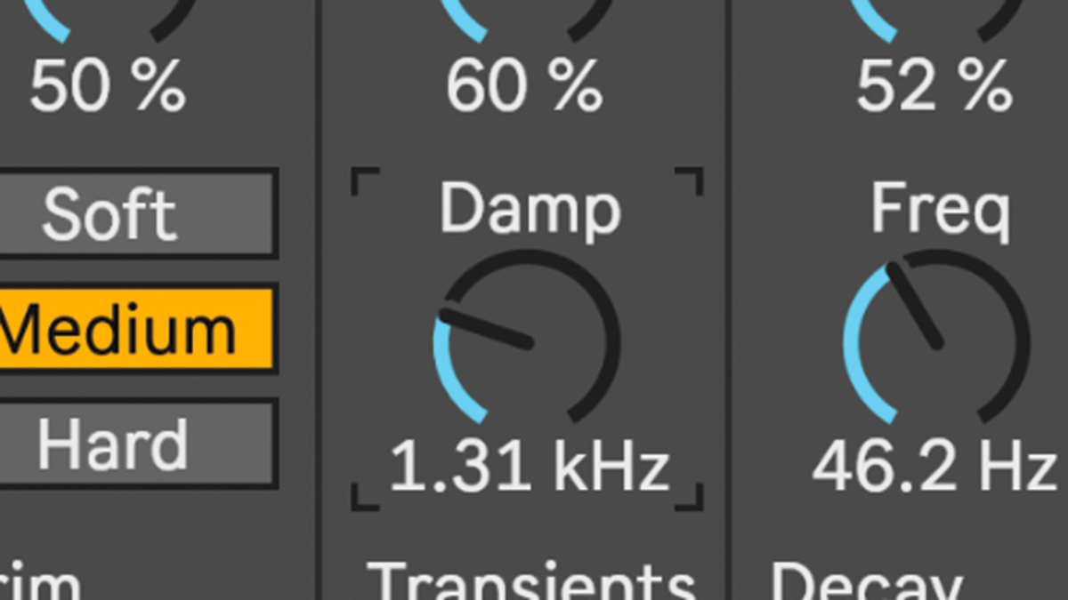This screenshot has width=1068, height=600.
Task: Click the Damp label text
Action: click(x=530, y=210)
